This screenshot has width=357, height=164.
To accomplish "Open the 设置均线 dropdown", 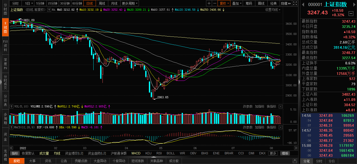I will click(273, 10).
